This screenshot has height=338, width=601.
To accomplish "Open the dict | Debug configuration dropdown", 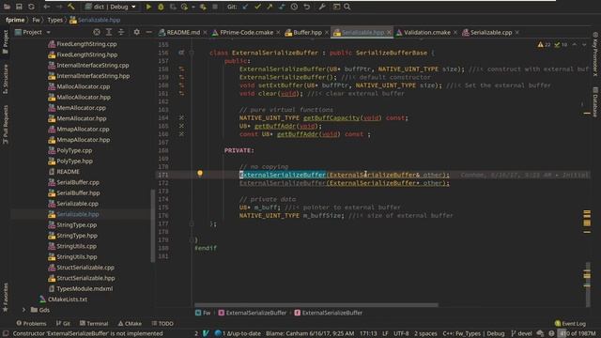I will point(111,7).
